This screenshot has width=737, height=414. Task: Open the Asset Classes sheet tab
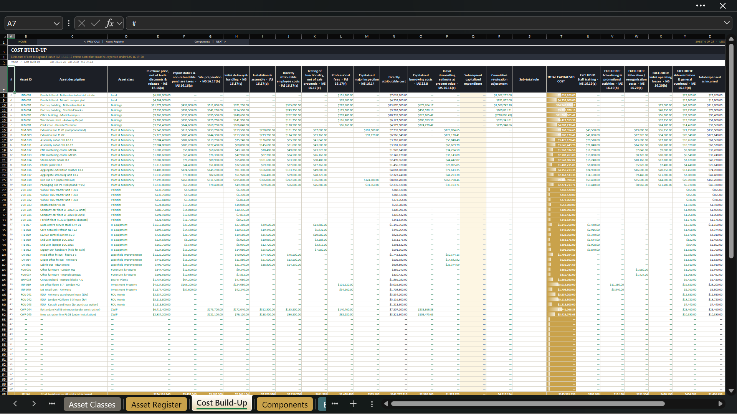point(92,404)
